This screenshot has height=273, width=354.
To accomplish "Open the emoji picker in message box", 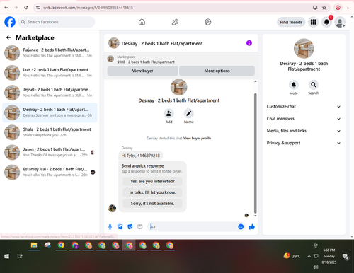I will 241,227.
